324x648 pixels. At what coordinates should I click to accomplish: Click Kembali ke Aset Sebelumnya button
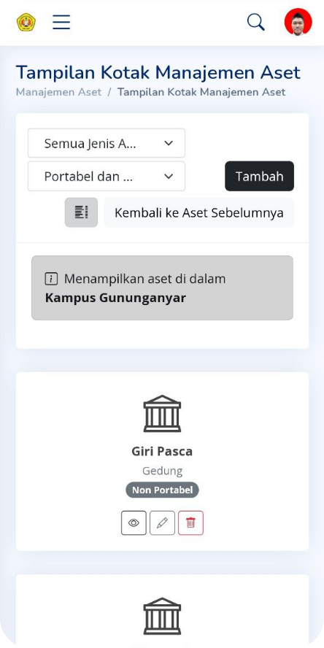[x=198, y=212]
